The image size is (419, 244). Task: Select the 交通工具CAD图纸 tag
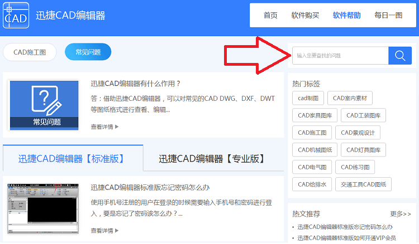(x=364, y=184)
